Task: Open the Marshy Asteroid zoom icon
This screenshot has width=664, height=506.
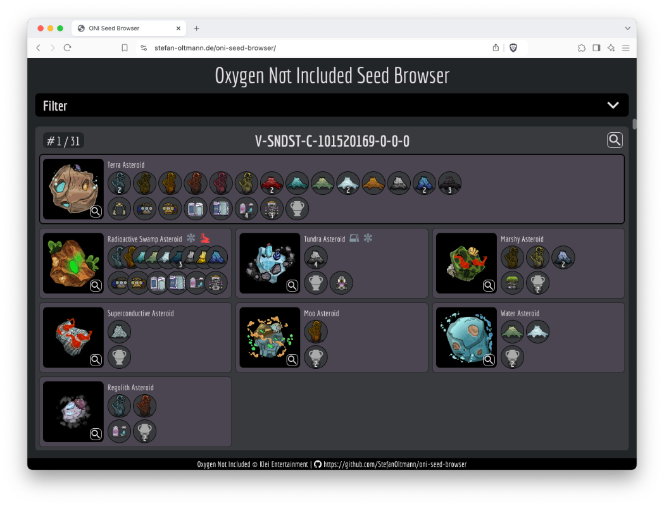Action: 489,285
